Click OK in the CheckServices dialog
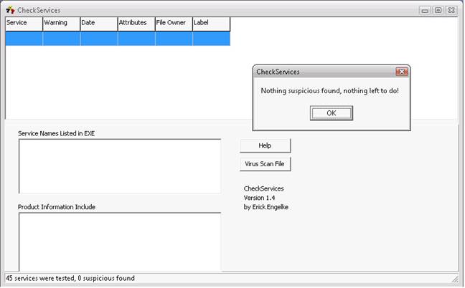This screenshot has height=288, width=465. coord(332,113)
